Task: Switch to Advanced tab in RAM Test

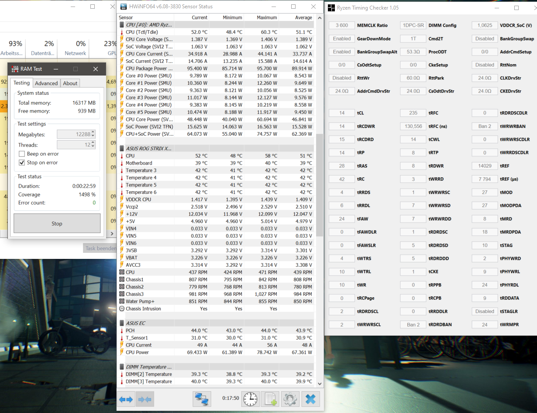Action: point(46,83)
